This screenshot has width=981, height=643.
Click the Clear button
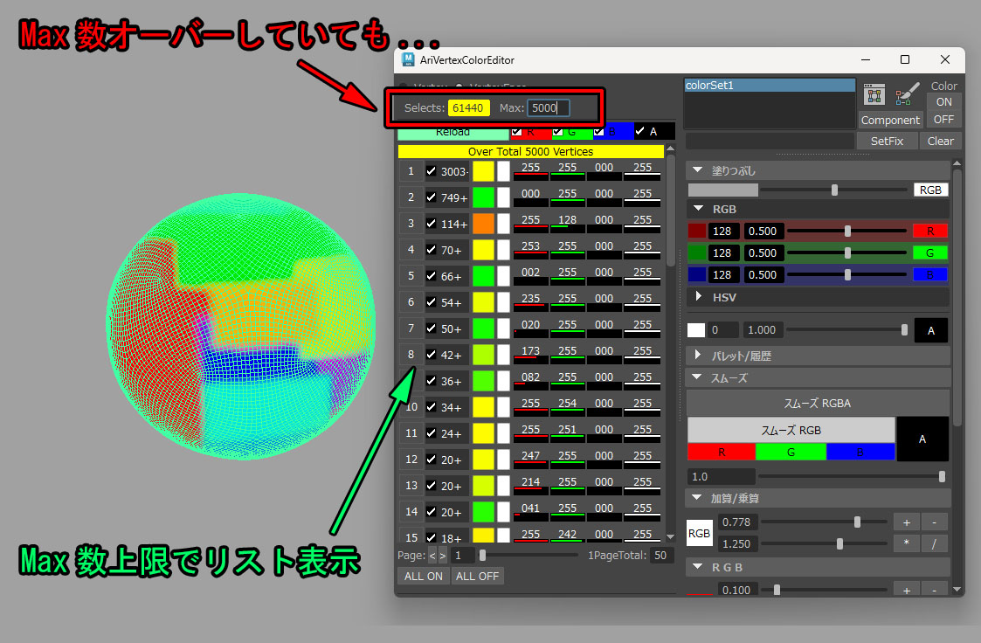coord(940,141)
